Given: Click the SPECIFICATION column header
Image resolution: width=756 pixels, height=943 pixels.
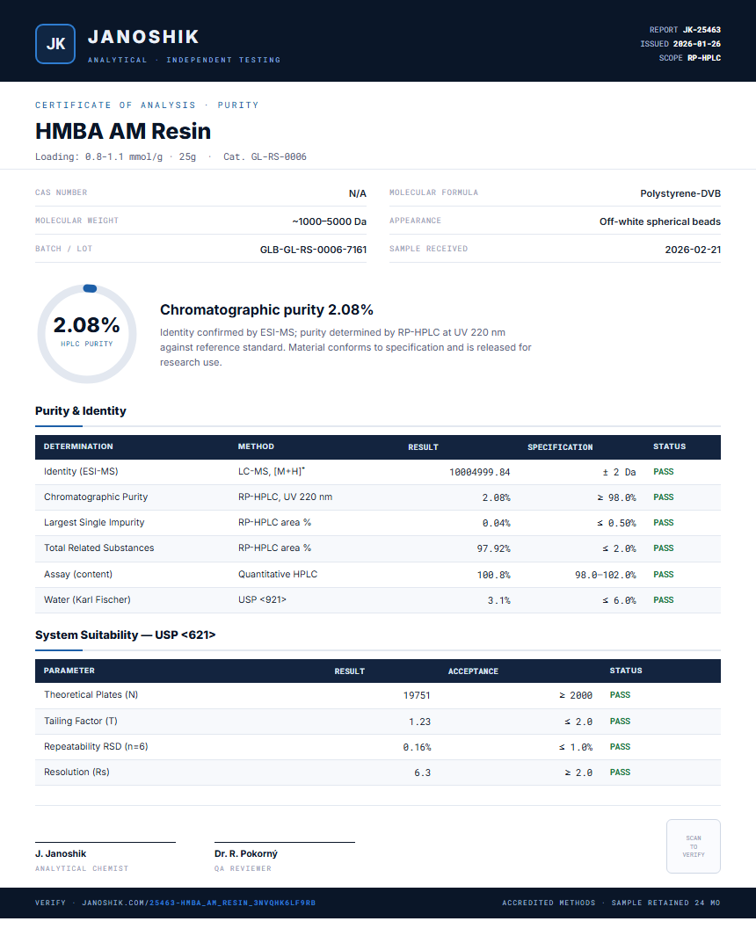Looking at the screenshot, I should (x=560, y=446).
